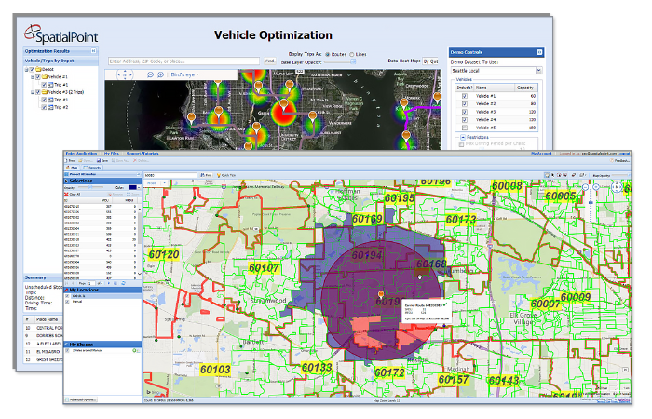The width and height of the screenshot is (652, 419).
Task: Open Advanced Options at panel bottom
Action: (x=82, y=399)
